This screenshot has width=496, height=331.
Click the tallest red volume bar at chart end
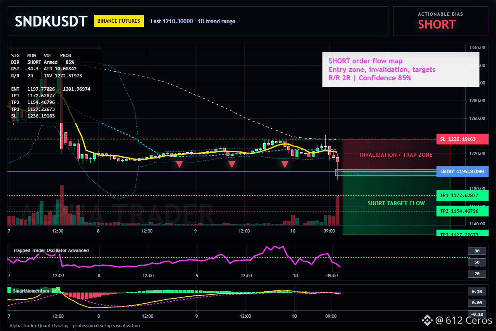(x=338, y=211)
